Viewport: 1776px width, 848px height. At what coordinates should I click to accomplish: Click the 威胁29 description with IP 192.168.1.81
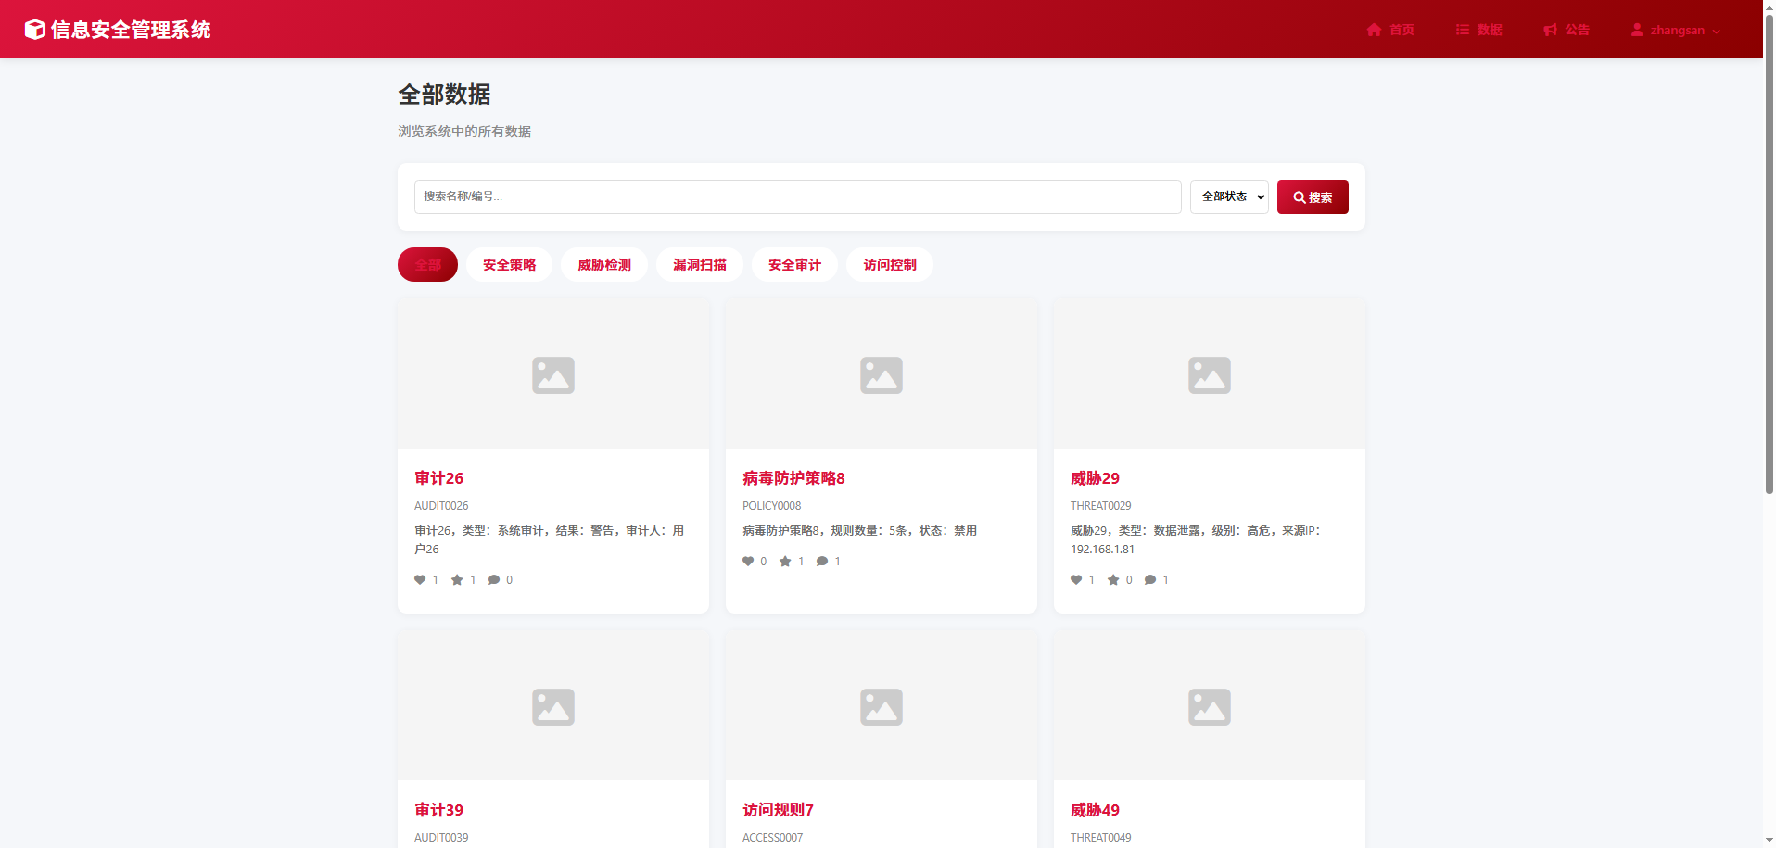1195,540
